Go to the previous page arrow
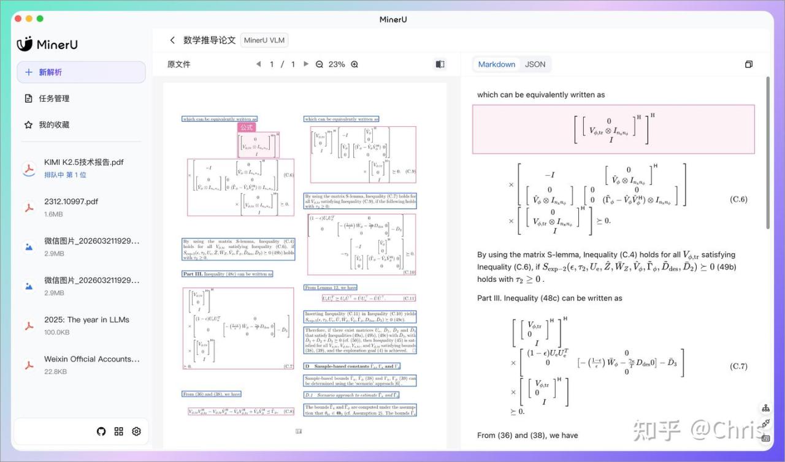The image size is (785, 462). pyautogui.click(x=258, y=64)
